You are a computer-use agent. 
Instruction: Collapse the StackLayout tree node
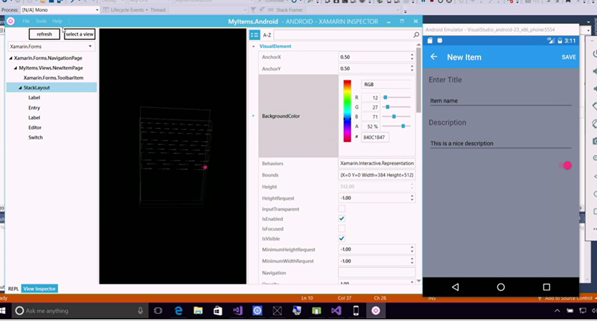[20, 88]
